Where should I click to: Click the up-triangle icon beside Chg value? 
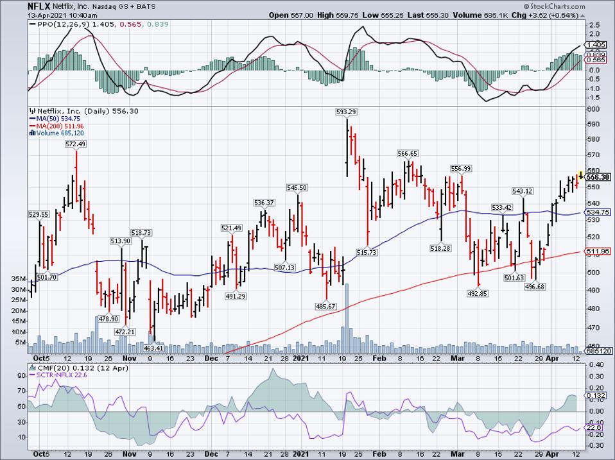click(582, 15)
